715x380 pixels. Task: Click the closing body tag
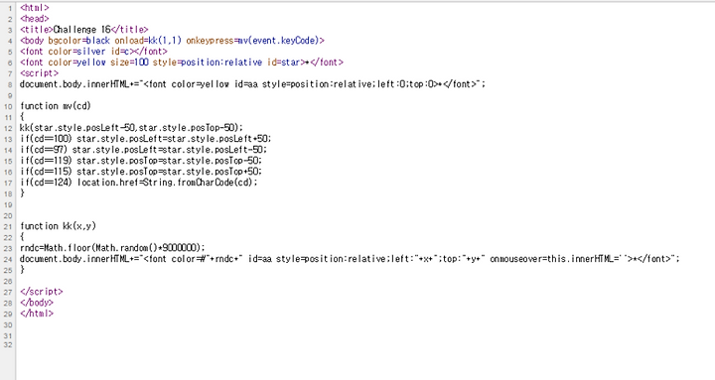37,303
